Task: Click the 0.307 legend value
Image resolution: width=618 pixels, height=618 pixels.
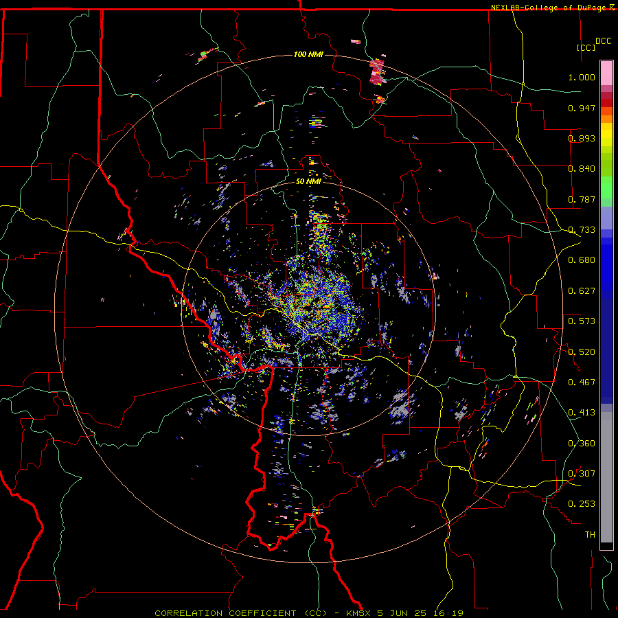Action: click(582, 473)
